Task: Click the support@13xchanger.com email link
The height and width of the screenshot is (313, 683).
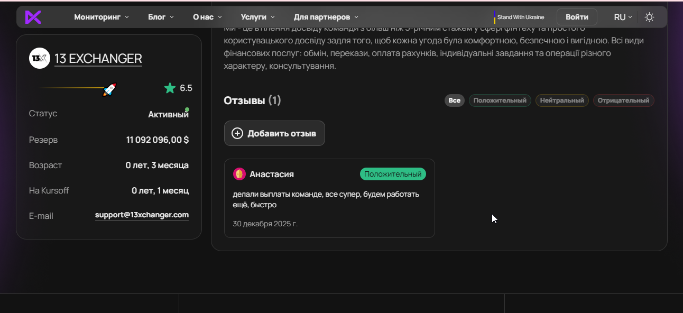Action: (142, 215)
